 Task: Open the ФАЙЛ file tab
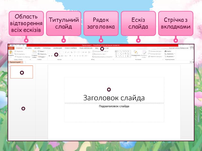[x=11, y=48]
